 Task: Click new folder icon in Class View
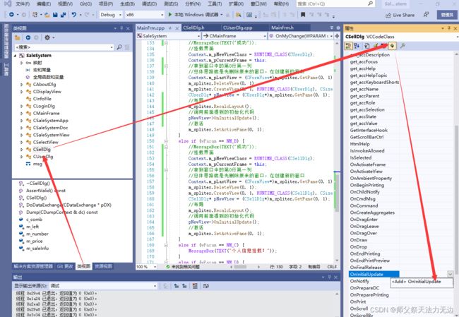click(18, 37)
